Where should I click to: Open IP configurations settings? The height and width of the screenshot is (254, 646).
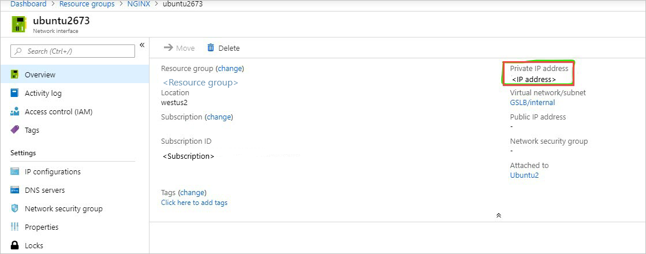74,171
